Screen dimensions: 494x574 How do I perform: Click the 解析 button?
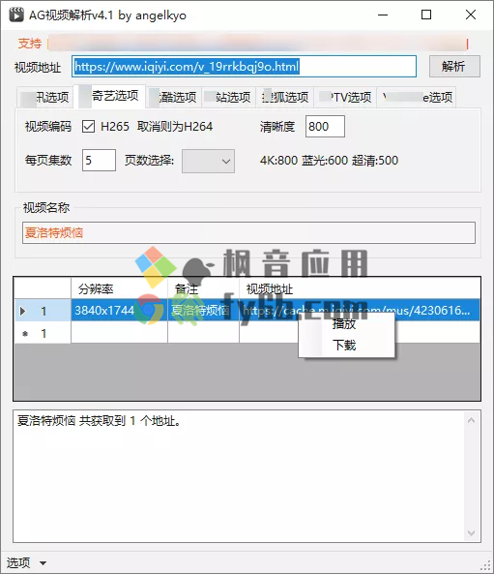(x=454, y=66)
